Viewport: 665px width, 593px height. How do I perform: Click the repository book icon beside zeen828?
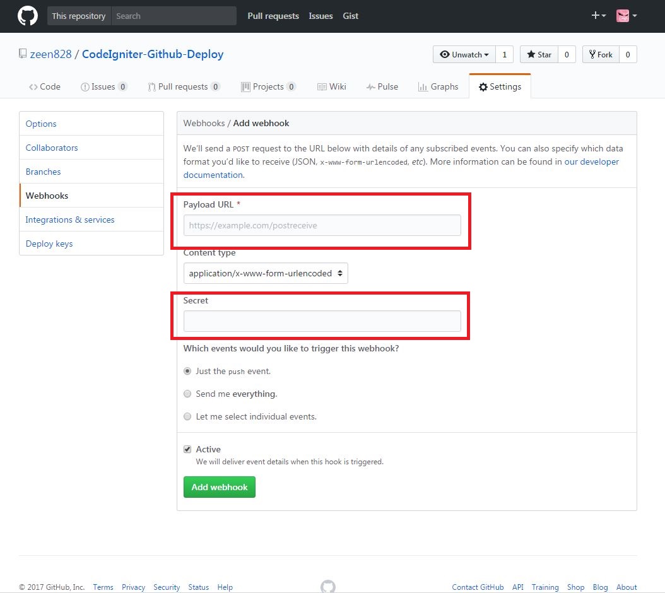[x=23, y=54]
